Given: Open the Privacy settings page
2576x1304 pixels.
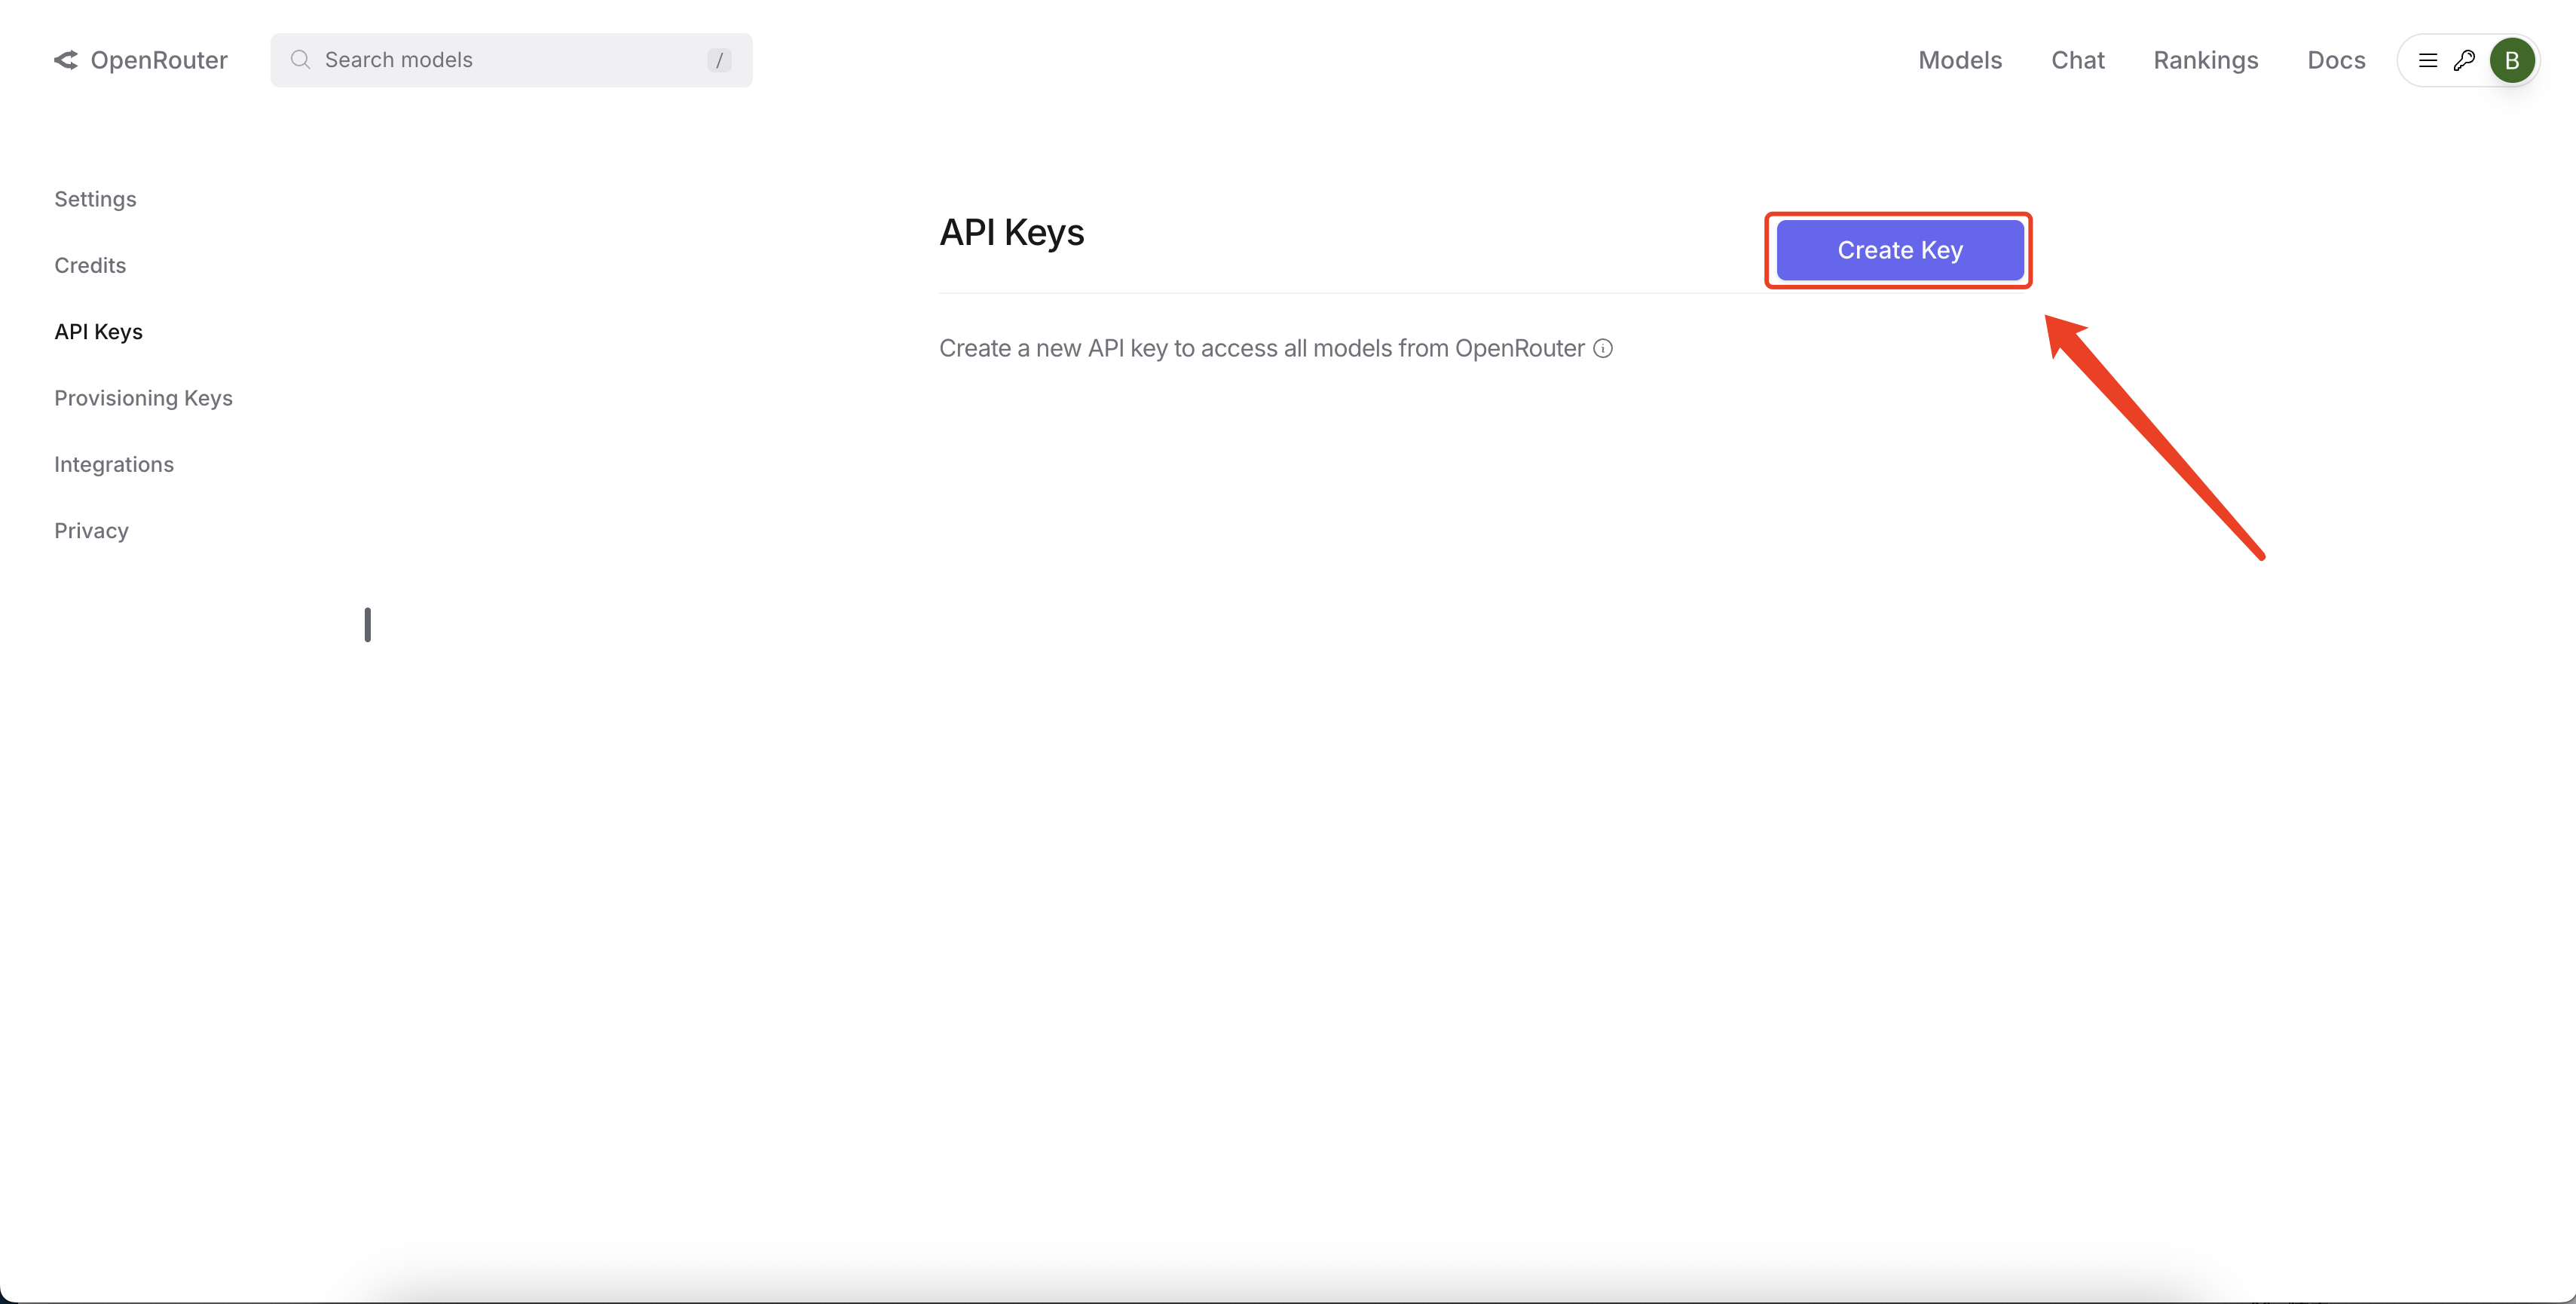Looking at the screenshot, I should tap(91, 530).
